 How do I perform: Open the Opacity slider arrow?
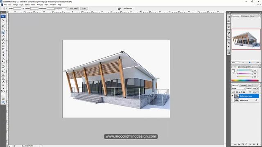pyautogui.click(x=257, y=88)
